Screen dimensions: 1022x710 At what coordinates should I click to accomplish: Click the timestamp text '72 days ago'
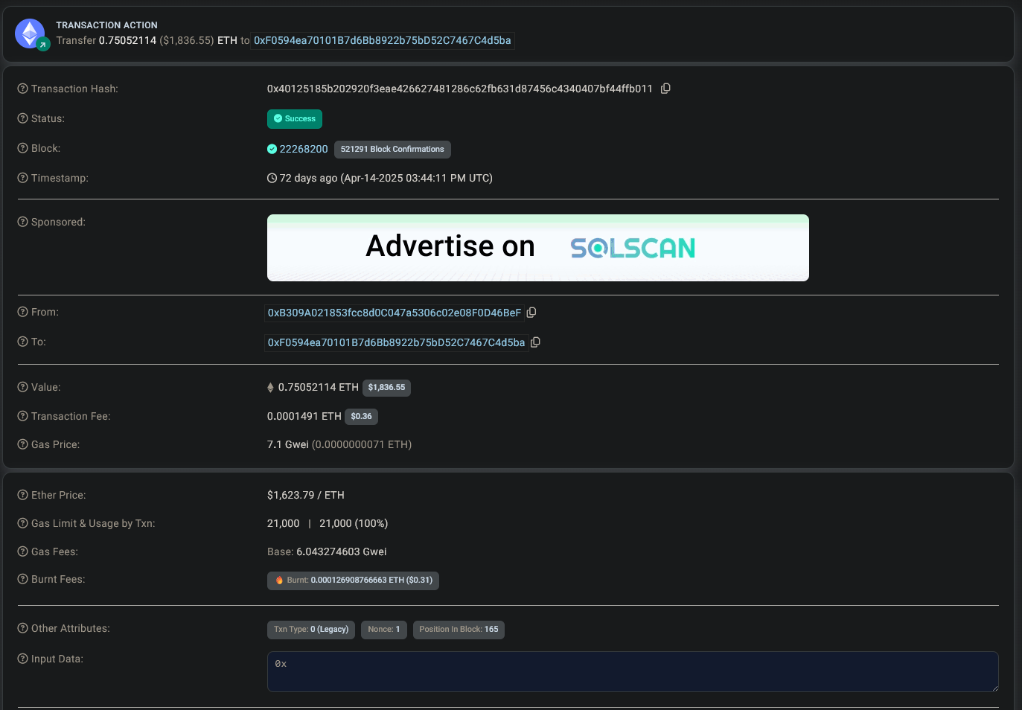(x=308, y=178)
